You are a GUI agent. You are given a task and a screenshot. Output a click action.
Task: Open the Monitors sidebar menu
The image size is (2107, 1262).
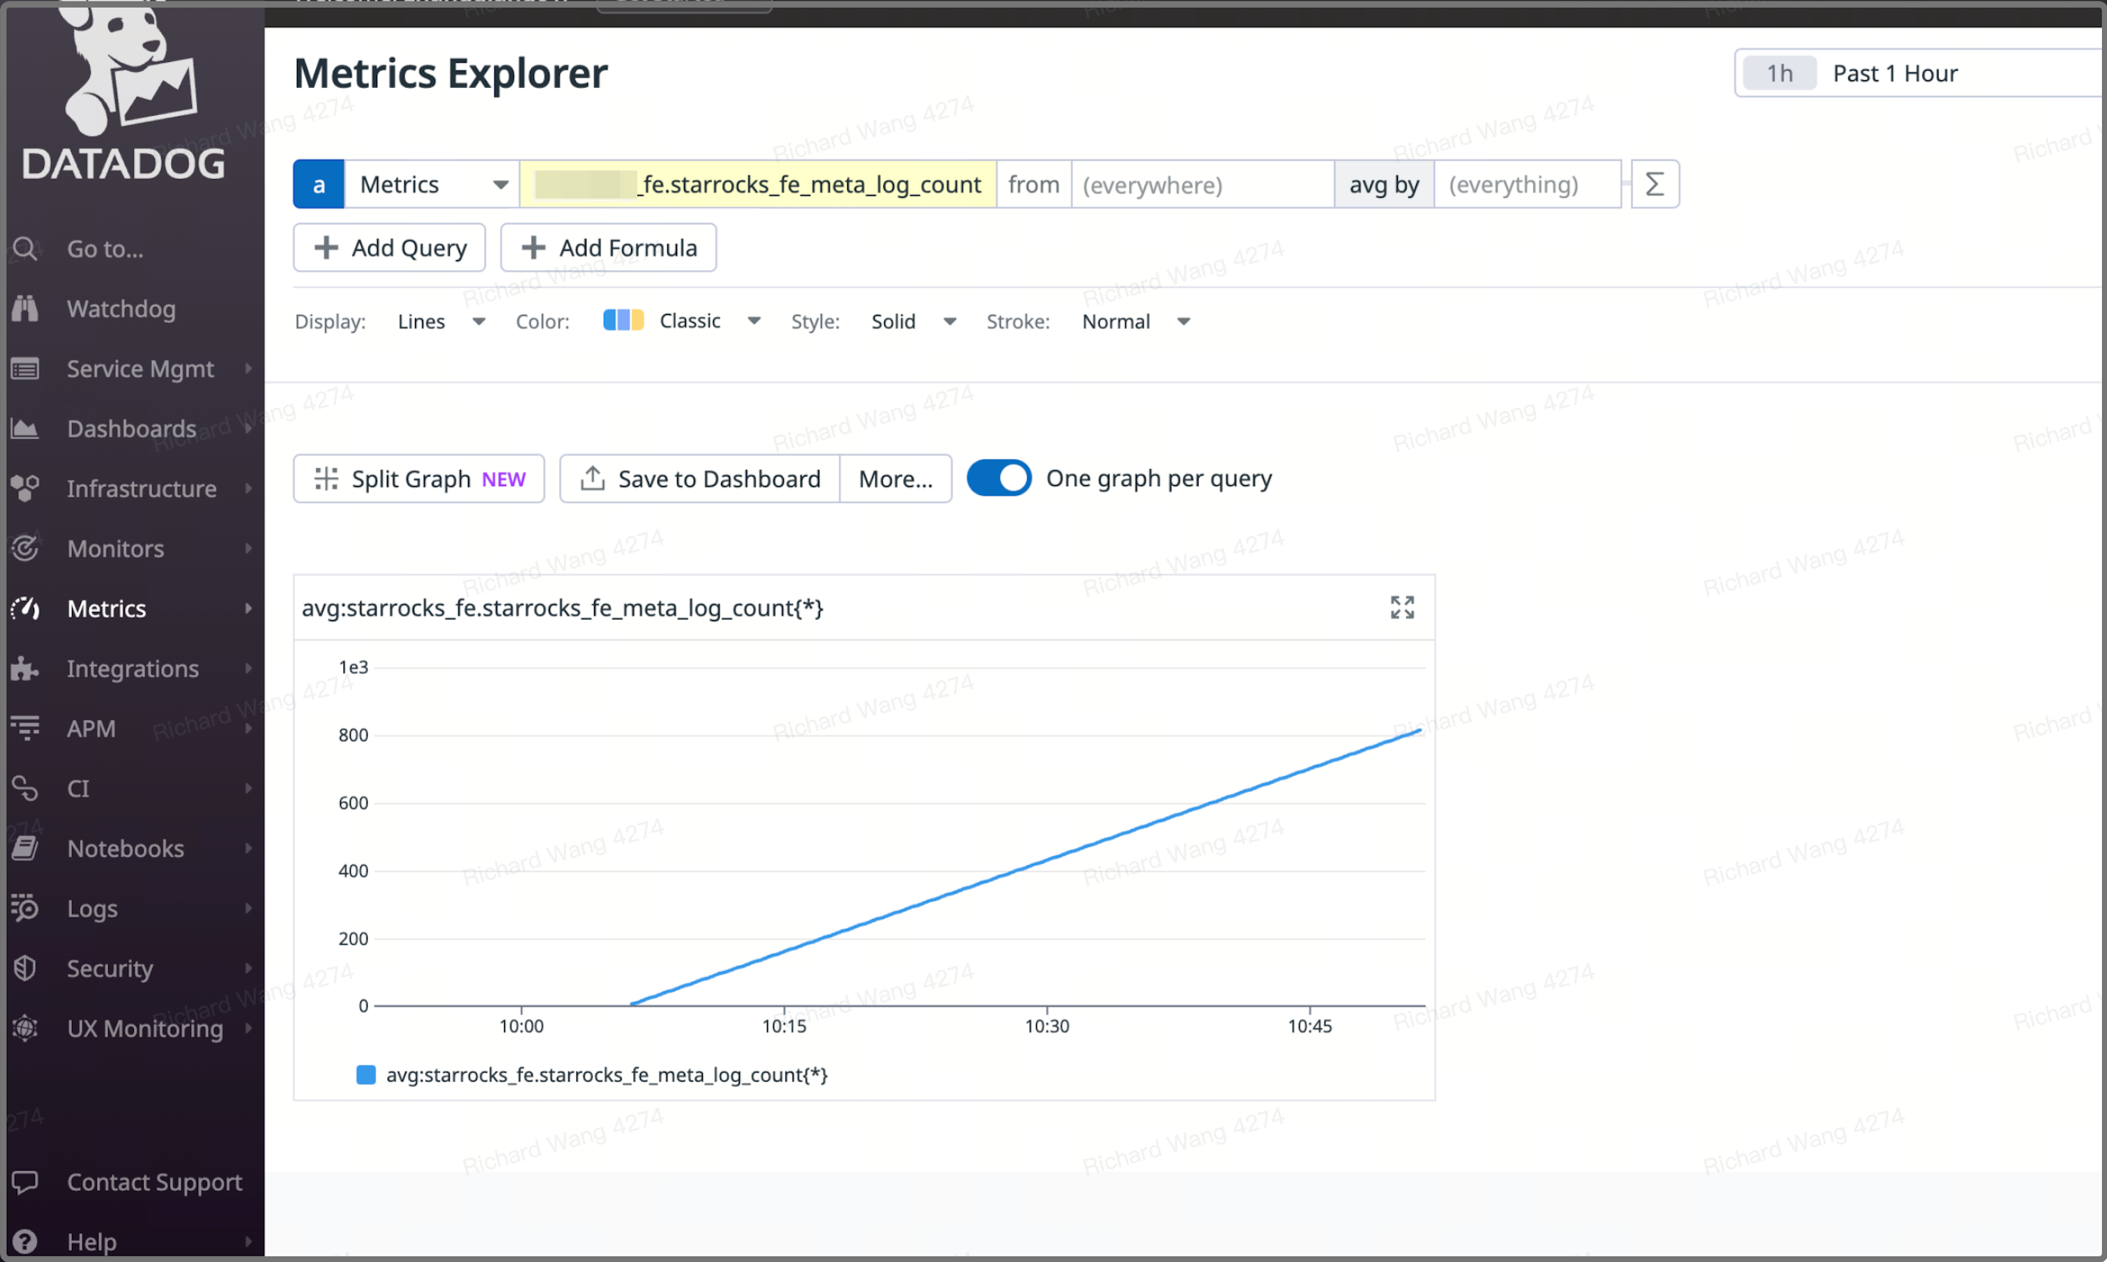[x=116, y=549]
